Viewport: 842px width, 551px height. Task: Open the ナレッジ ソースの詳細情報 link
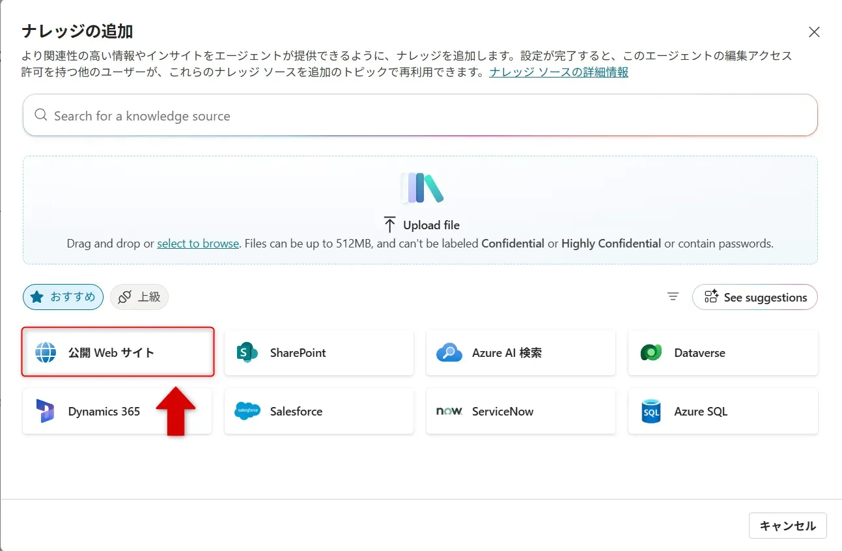pyautogui.click(x=559, y=72)
